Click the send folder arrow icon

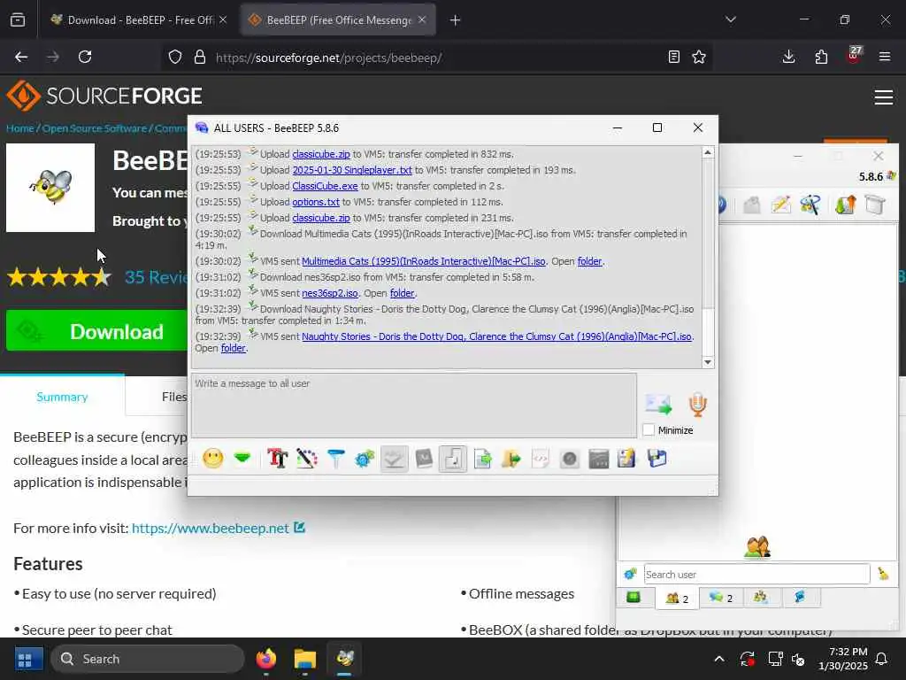click(x=511, y=460)
